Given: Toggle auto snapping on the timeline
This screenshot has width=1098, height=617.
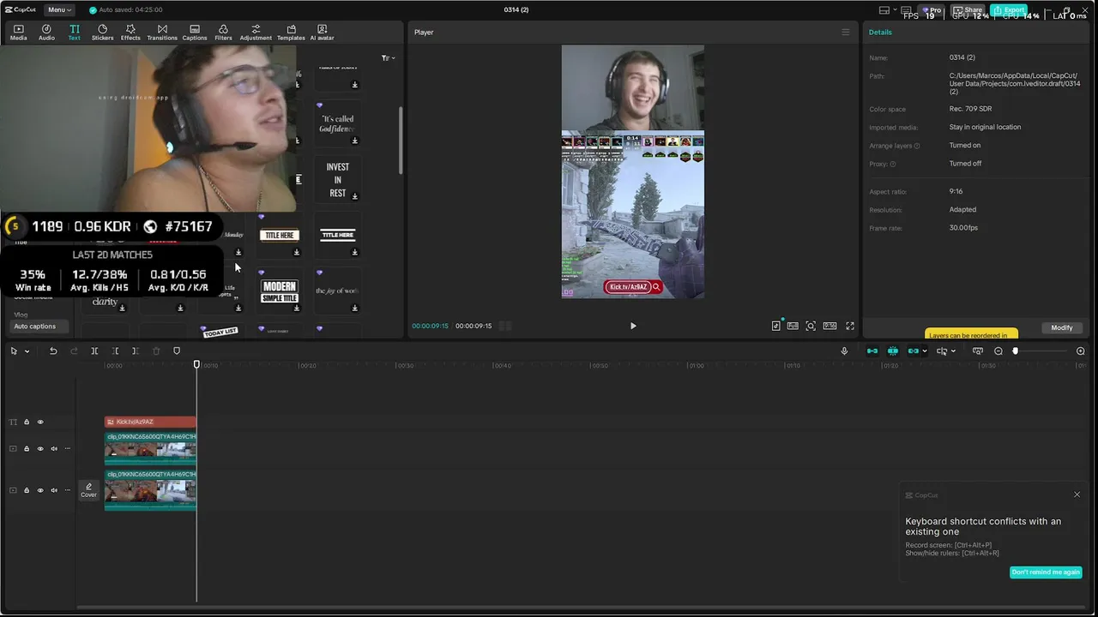Looking at the screenshot, I should 893,351.
